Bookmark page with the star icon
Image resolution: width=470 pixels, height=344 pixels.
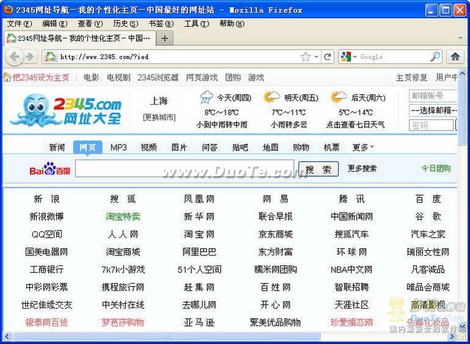click(306, 57)
